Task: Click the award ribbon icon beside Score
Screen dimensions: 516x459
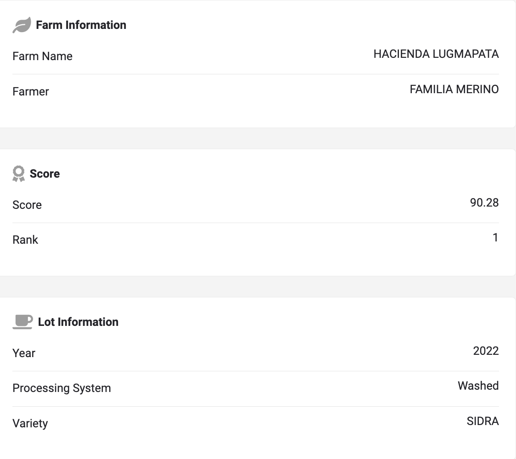Action: click(x=18, y=174)
